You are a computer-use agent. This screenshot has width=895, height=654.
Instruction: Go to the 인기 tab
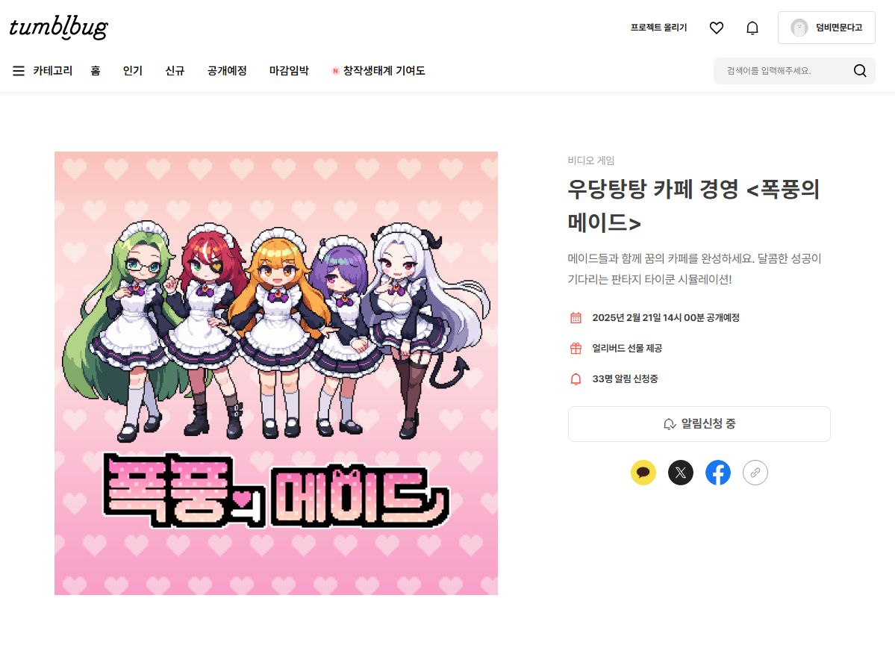tap(132, 71)
